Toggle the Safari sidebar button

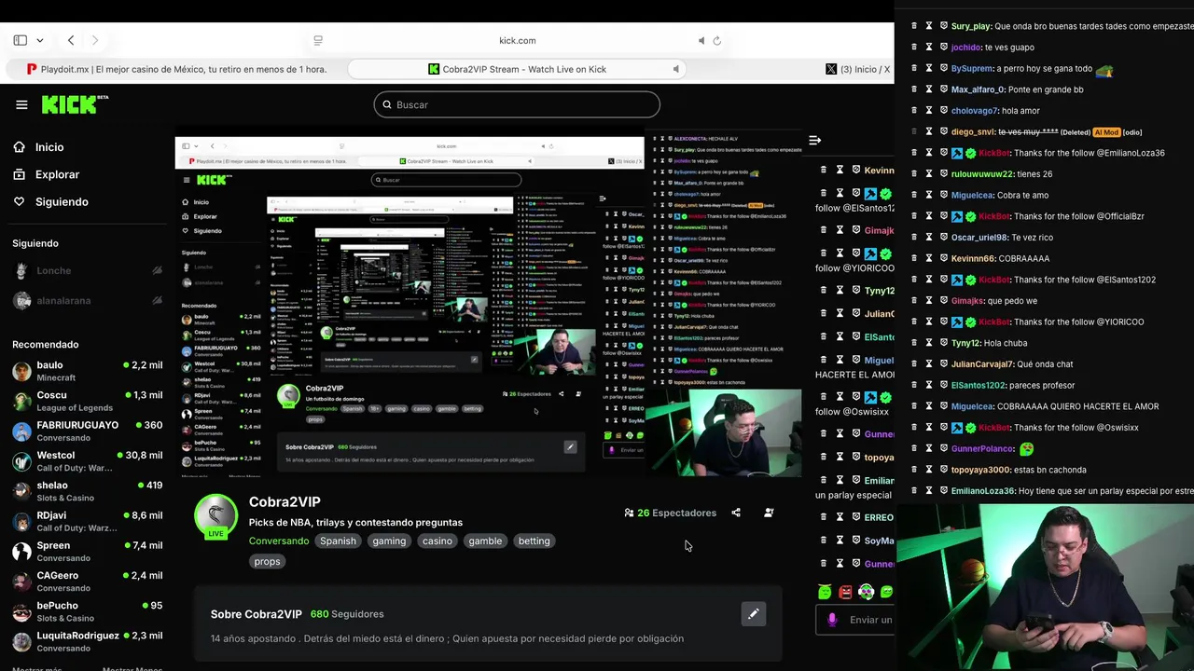click(x=20, y=40)
